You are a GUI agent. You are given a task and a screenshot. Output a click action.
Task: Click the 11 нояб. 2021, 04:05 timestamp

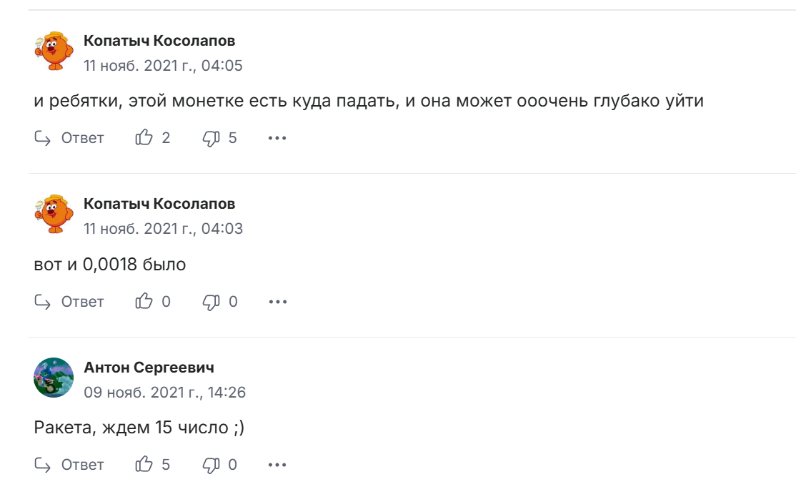click(x=163, y=66)
